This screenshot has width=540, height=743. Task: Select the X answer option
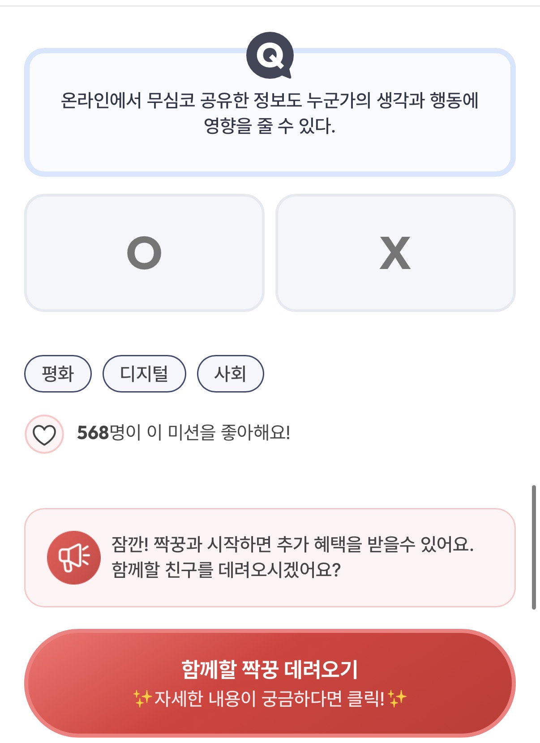tap(395, 253)
